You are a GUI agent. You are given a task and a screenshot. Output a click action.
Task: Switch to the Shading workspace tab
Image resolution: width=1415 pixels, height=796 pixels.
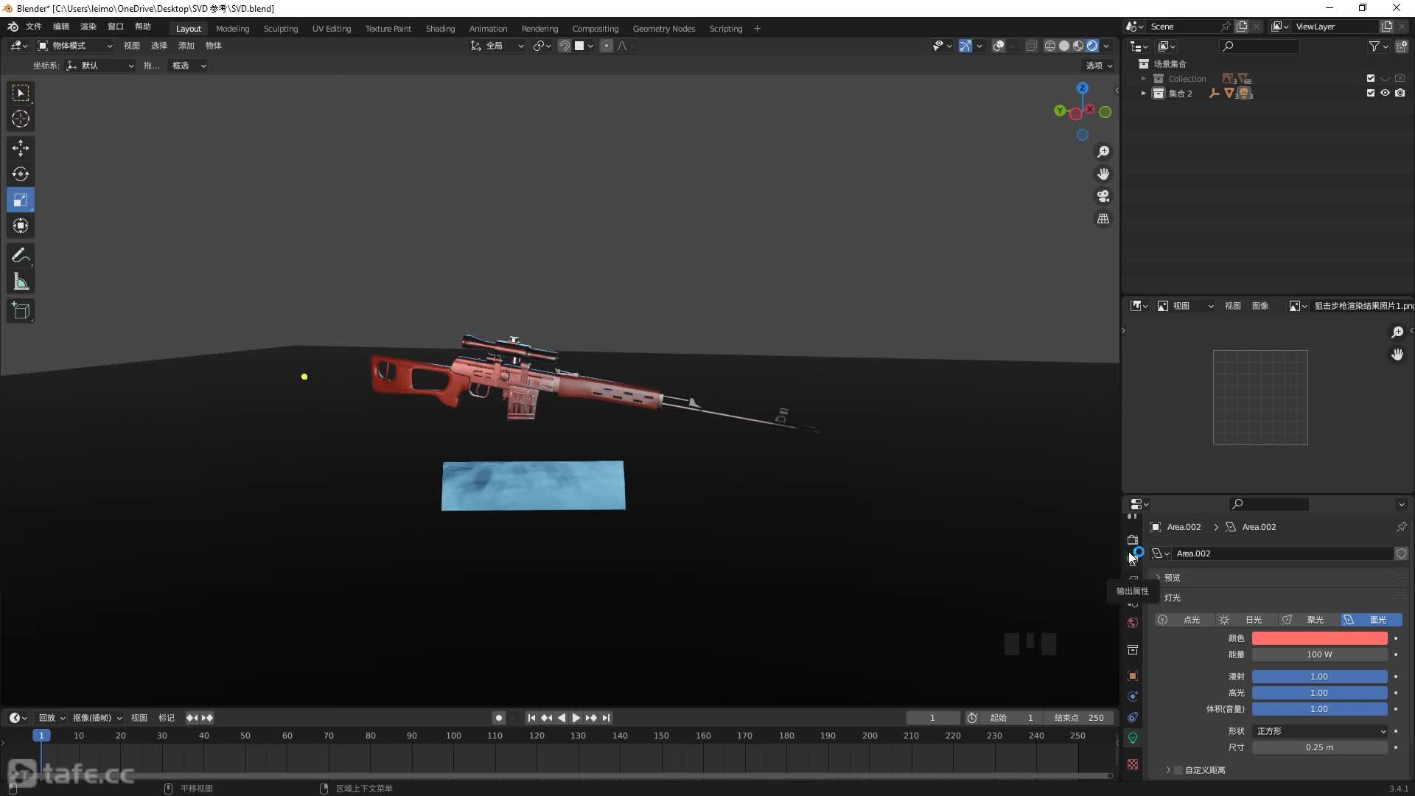point(440,29)
